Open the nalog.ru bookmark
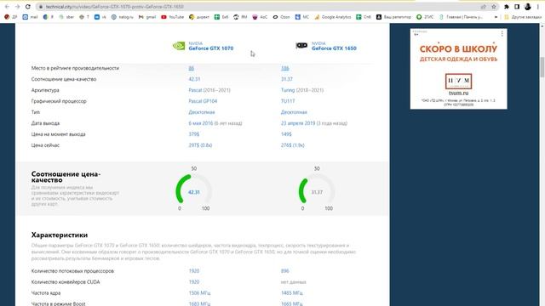The width and height of the screenshot is (545, 306). click(x=122, y=17)
